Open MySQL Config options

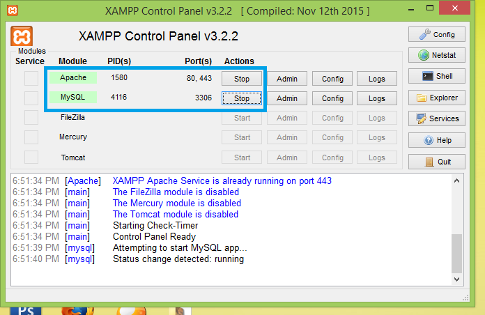(x=332, y=98)
